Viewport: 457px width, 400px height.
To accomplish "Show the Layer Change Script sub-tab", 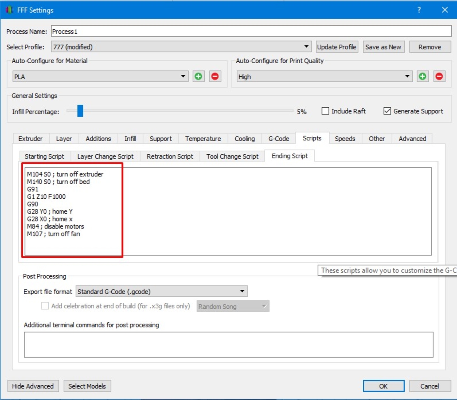I will tap(105, 157).
